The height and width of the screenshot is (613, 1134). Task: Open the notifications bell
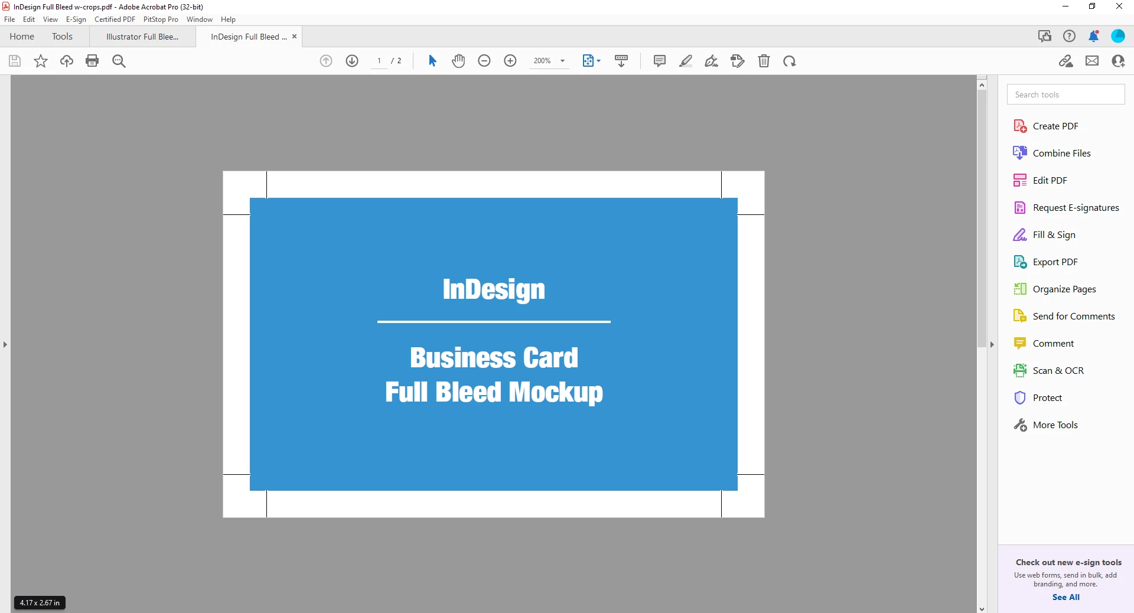tap(1093, 36)
